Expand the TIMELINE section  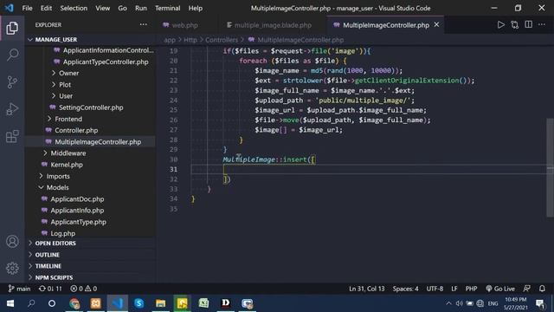(x=48, y=266)
